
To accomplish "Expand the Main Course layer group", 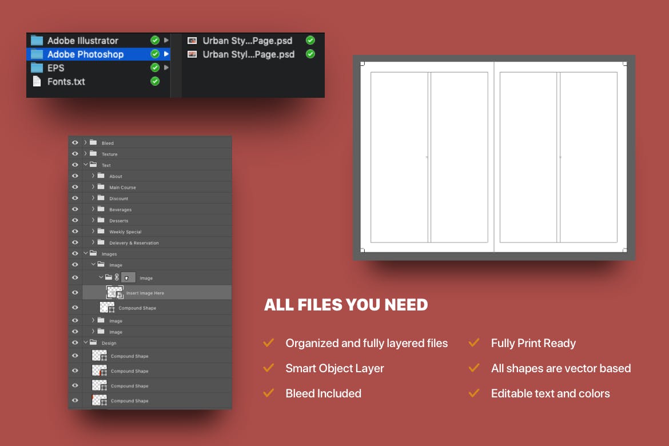I will pos(93,187).
